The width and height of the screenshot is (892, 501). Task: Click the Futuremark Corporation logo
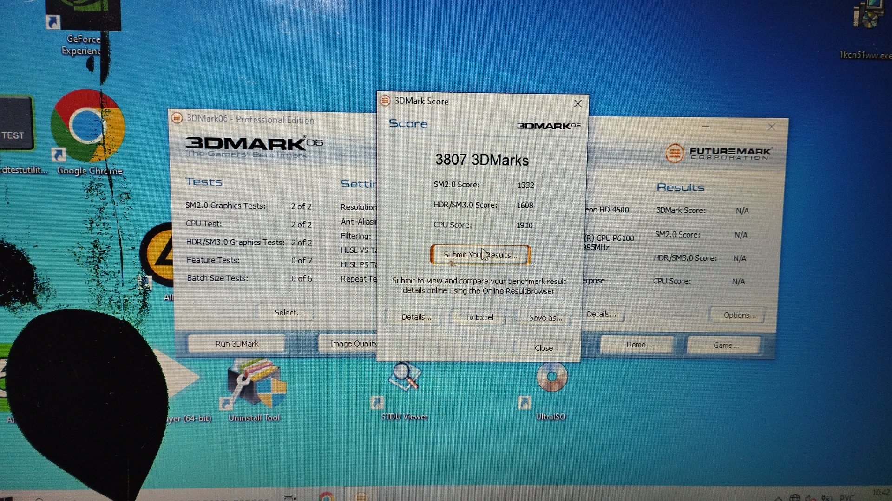click(719, 153)
